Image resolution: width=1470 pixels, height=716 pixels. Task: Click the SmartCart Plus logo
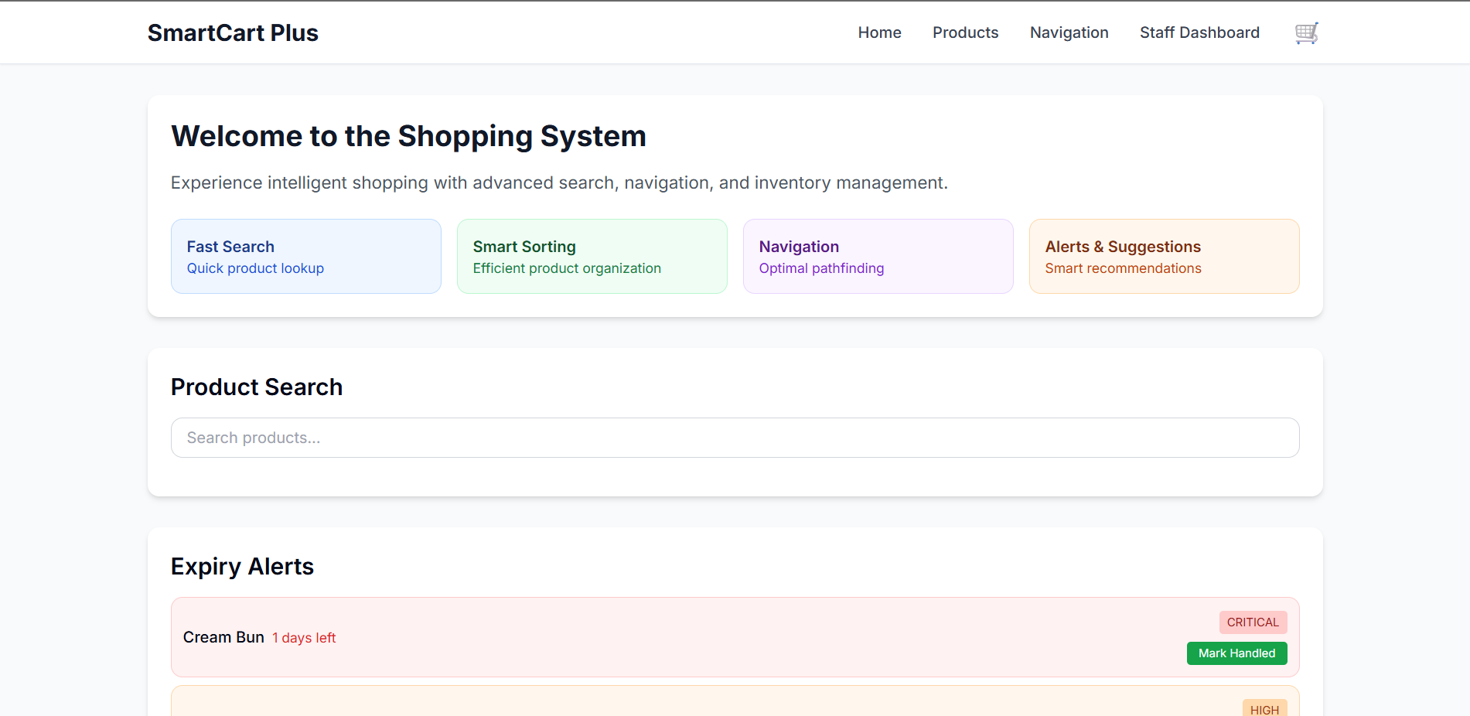(x=233, y=32)
